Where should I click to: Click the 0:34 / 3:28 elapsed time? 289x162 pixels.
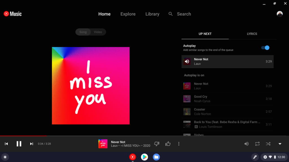click(x=44, y=144)
